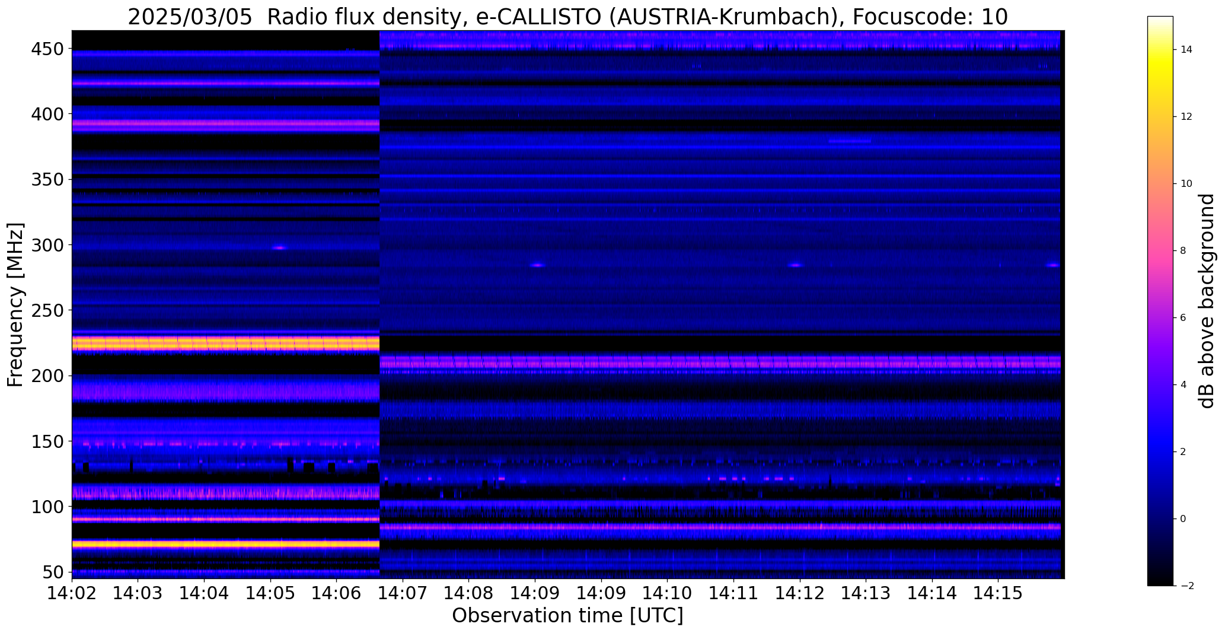Click the 14:06 time tick label
The height and width of the screenshot is (633, 1225).
pyautogui.click(x=337, y=593)
